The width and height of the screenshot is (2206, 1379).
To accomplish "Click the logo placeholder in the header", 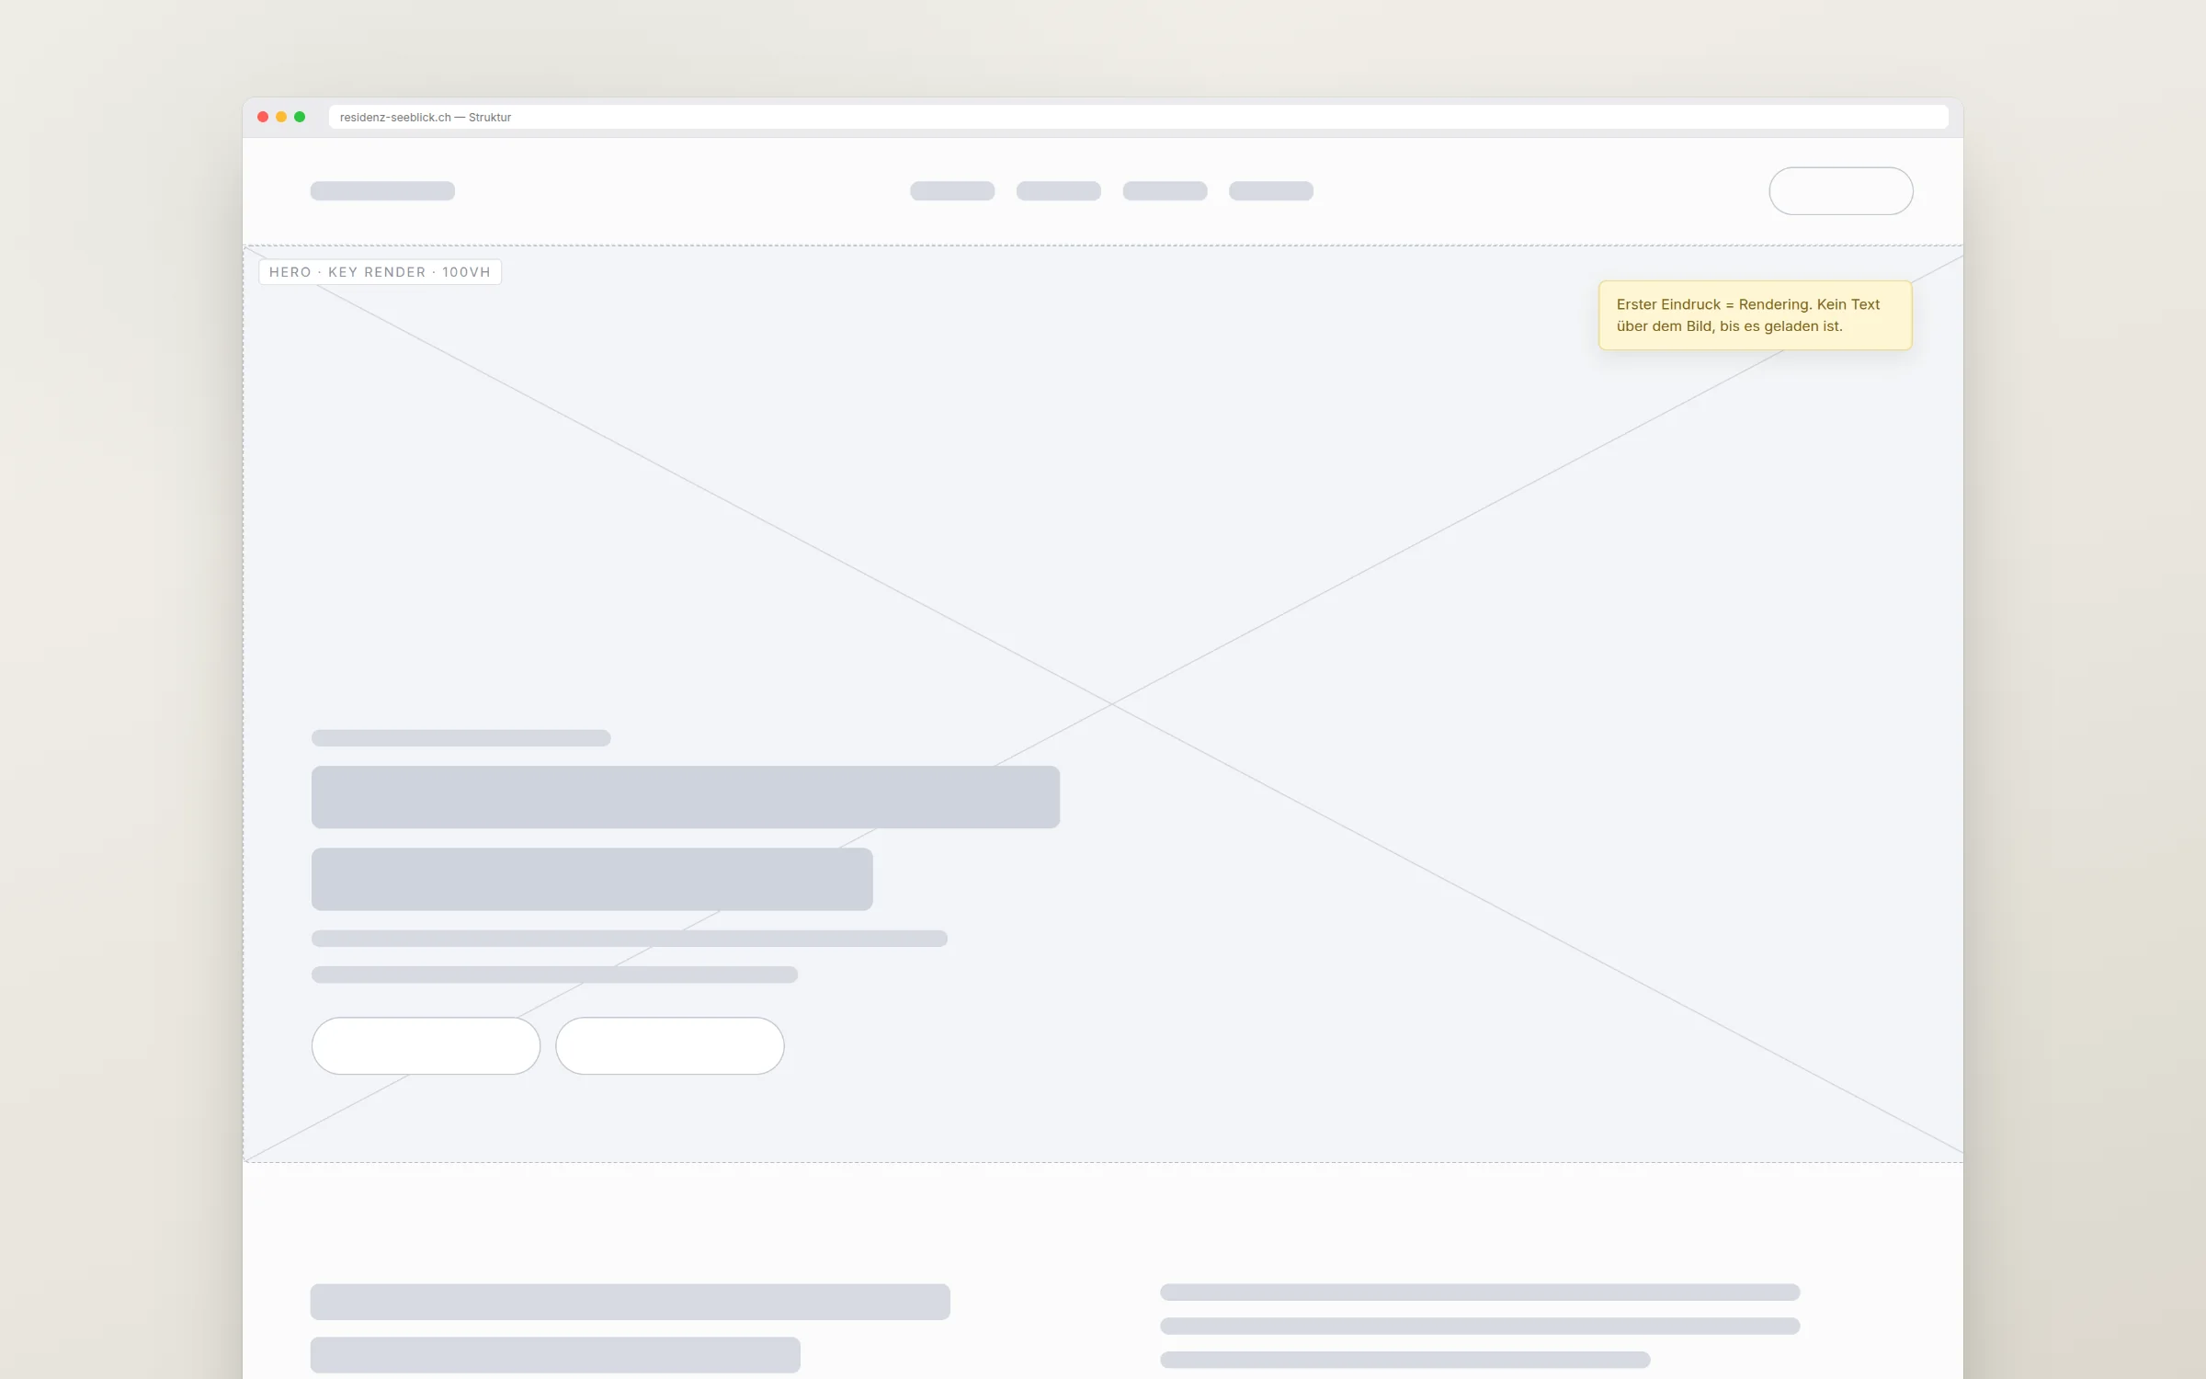I will [382, 190].
